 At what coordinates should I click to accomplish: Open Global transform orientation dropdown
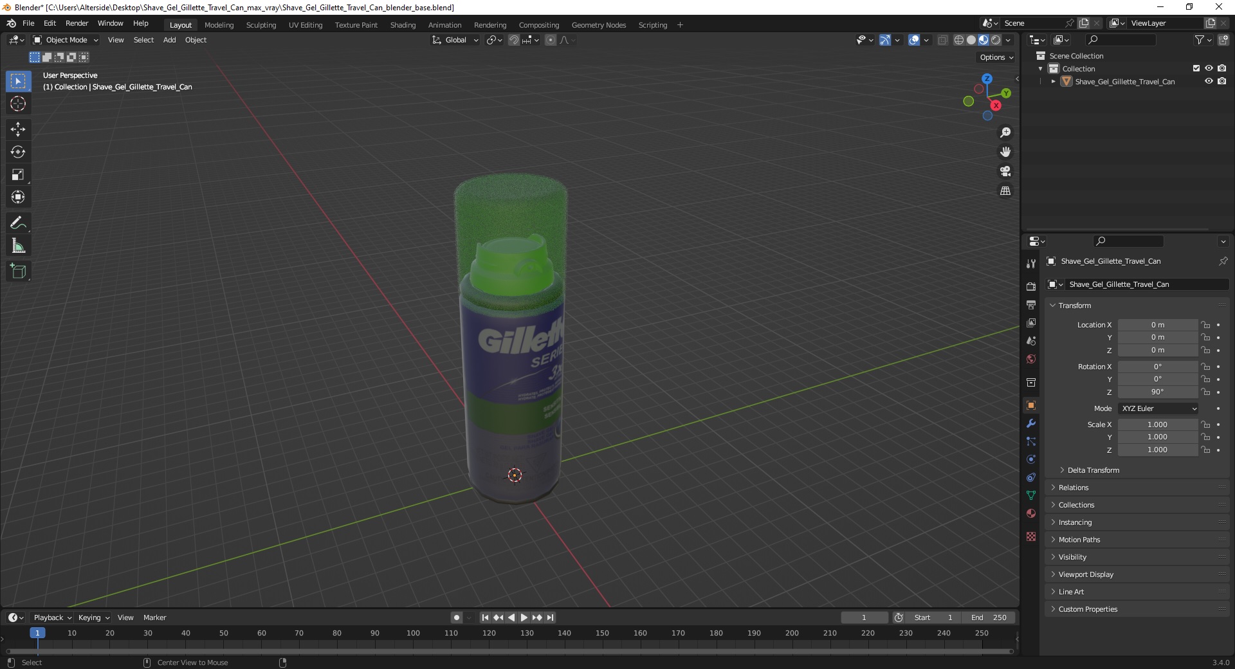(x=455, y=40)
